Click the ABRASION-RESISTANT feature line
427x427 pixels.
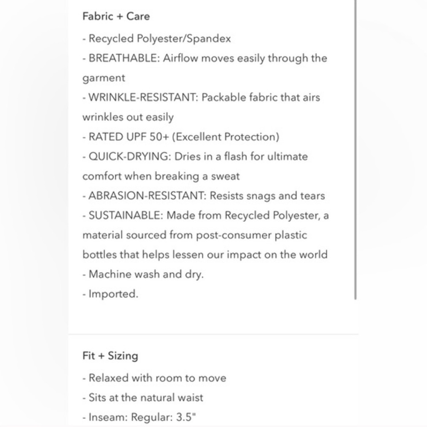[x=204, y=196]
